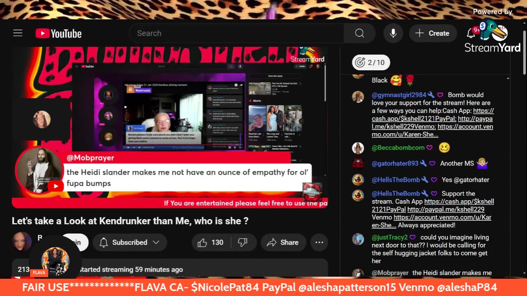
Task: Click @HellsTheBomb name on 'Yes @gatorhater' message
Action: click(x=396, y=180)
